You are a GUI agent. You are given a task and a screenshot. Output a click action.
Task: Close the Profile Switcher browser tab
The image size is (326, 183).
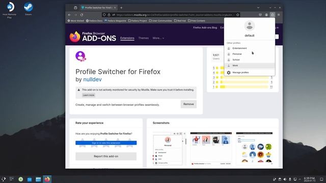pos(115,8)
